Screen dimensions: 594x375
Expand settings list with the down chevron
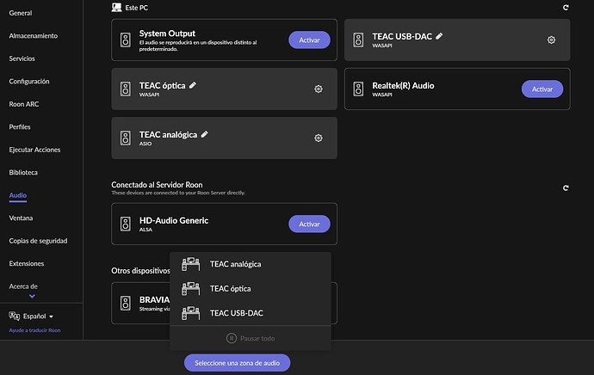(32, 296)
